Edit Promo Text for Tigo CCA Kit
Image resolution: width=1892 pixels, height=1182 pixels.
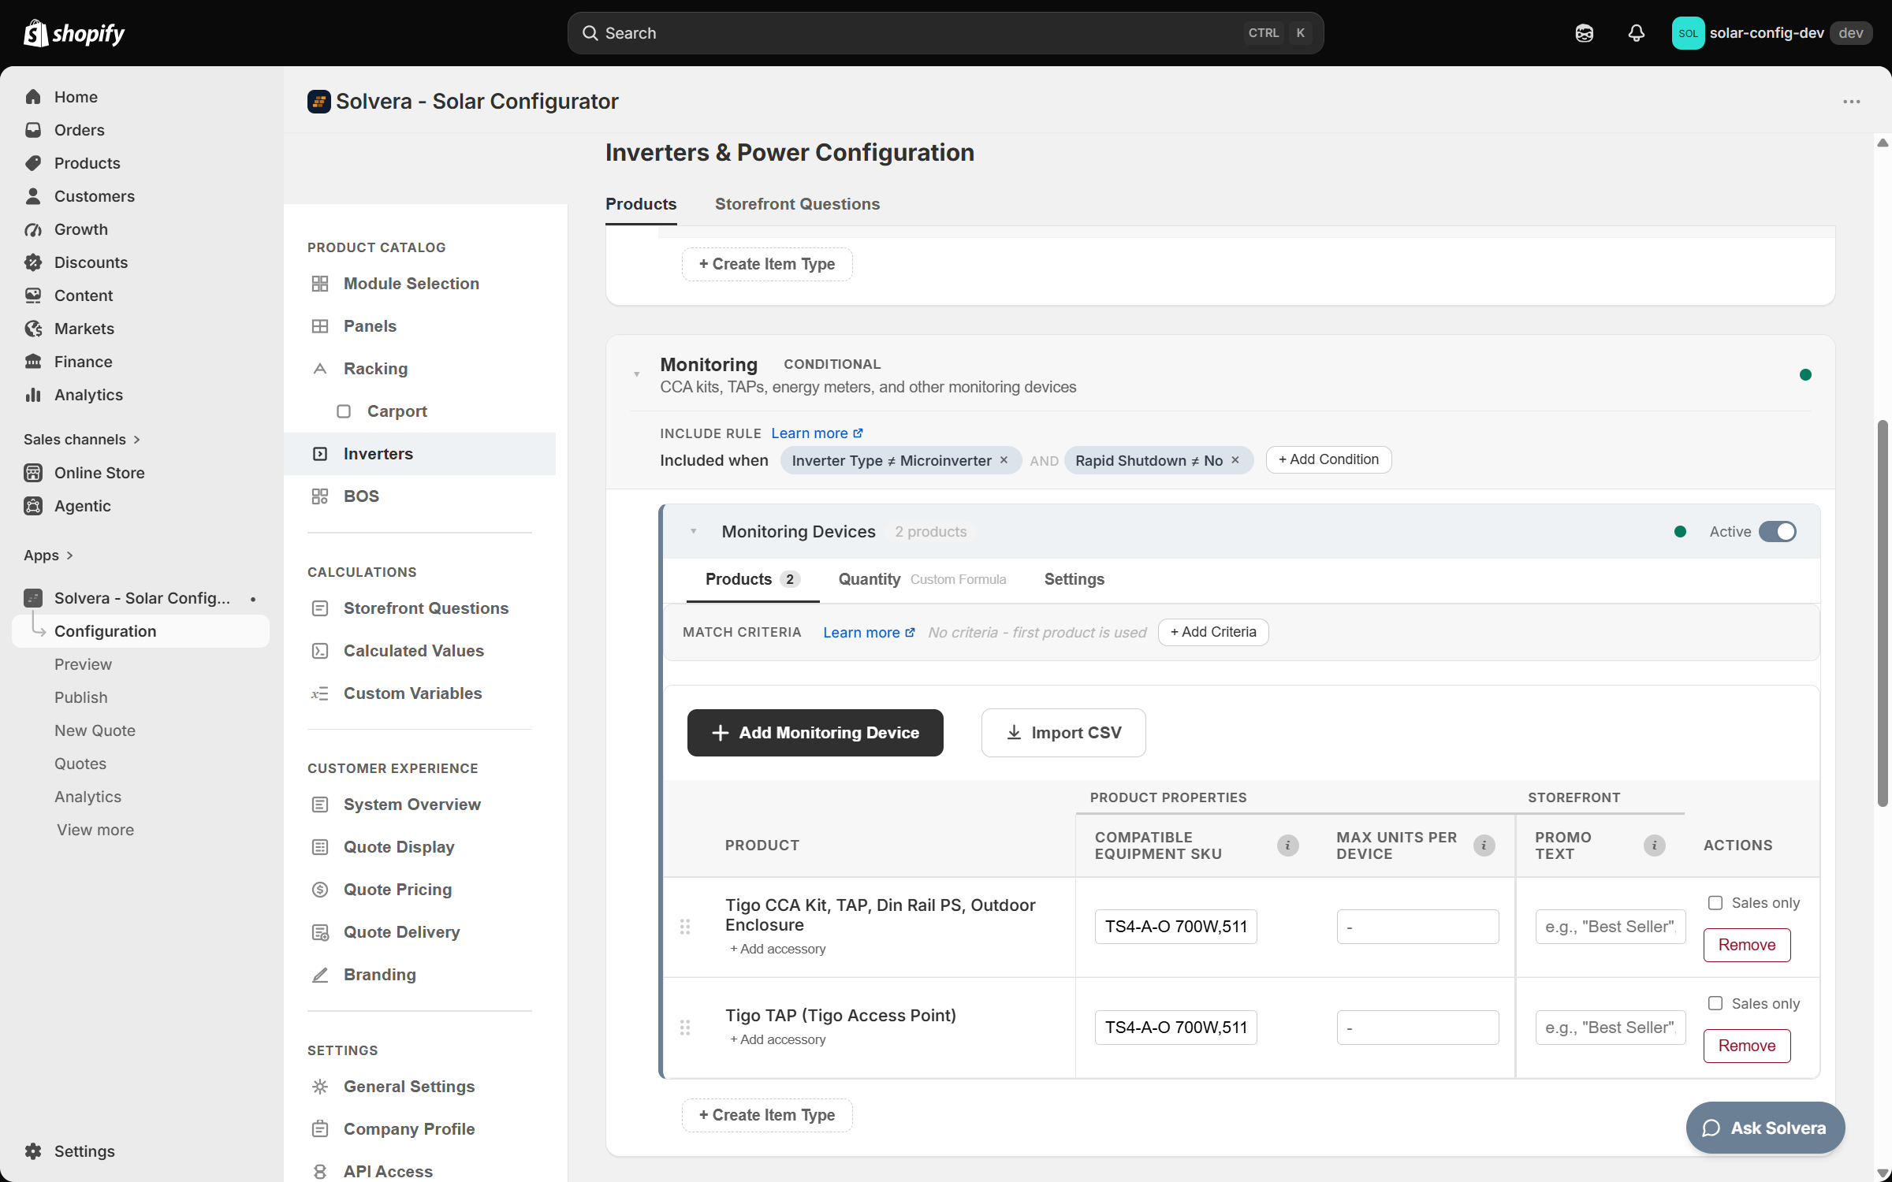(1610, 927)
